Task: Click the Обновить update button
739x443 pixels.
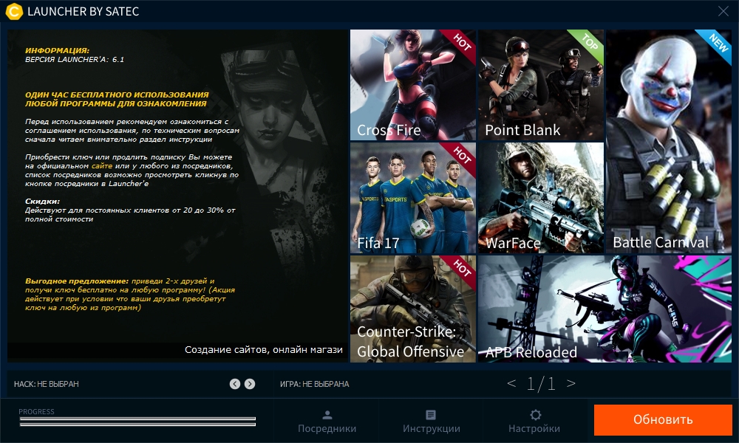Action: tap(663, 419)
